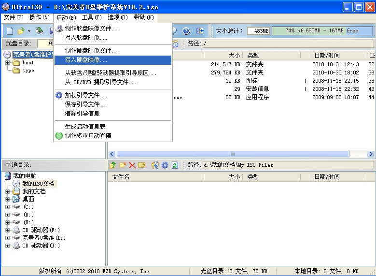376x276 pixels.
Task: Click the local panel refresh icon
Action: click(175, 165)
